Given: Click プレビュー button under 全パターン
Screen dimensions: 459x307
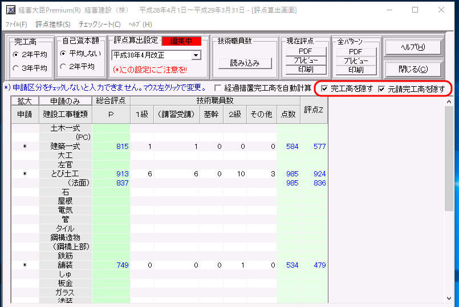Looking at the screenshot, I should tap(356, 61).
